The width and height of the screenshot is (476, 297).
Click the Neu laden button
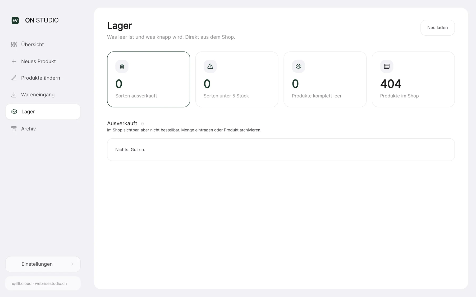point(437,28)
